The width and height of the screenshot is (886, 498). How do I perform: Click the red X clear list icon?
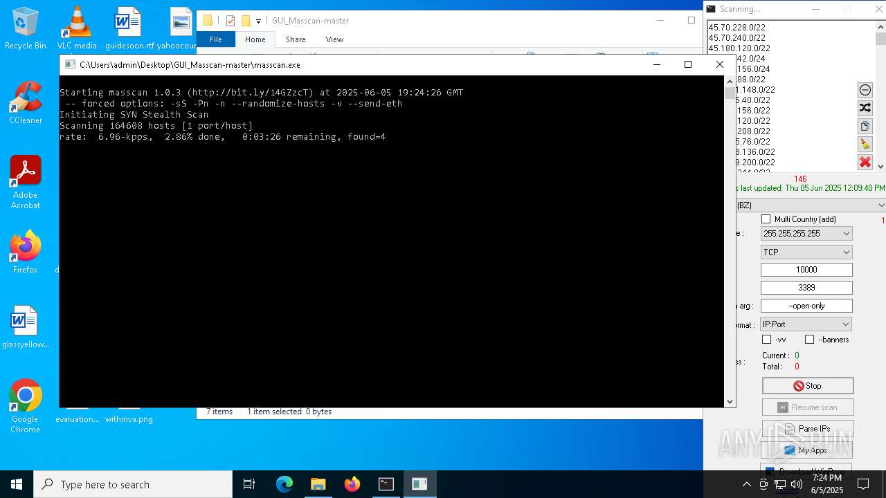pos(865,162)
